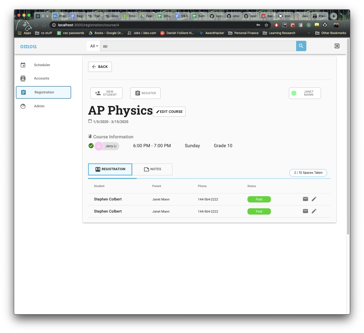Go to Accounts in the sidebar

[x=43, y=78]
